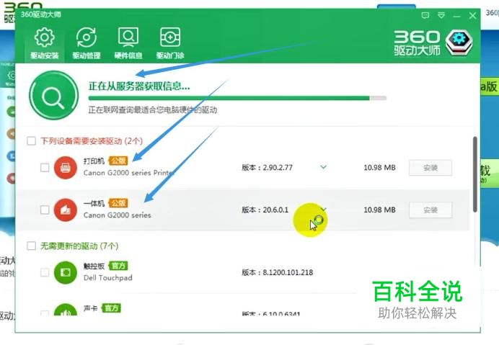The image size is (499, 345).
Task: Click the green 触控板 touchpad icon
Action: [x=65, y=272]
